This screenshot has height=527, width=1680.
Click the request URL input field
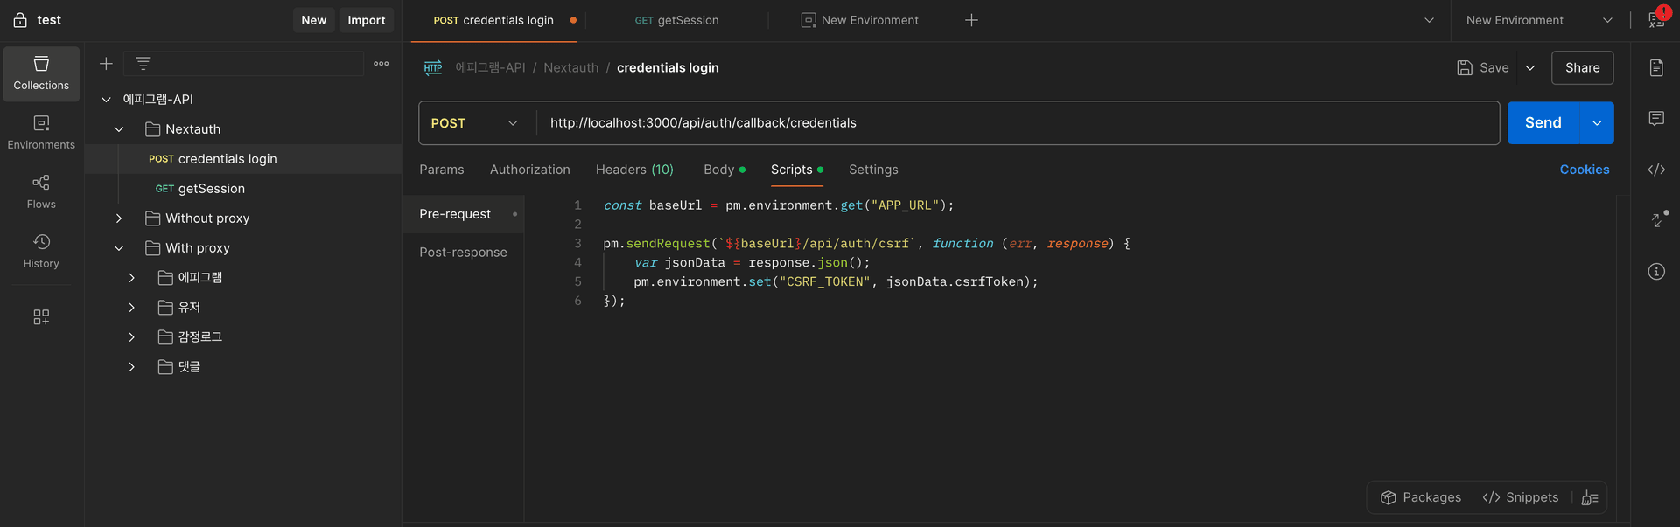1015,123
